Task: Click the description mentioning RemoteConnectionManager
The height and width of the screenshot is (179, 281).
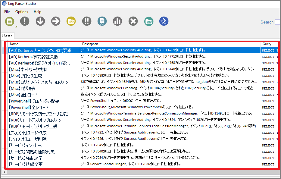Action: (167, 113)
